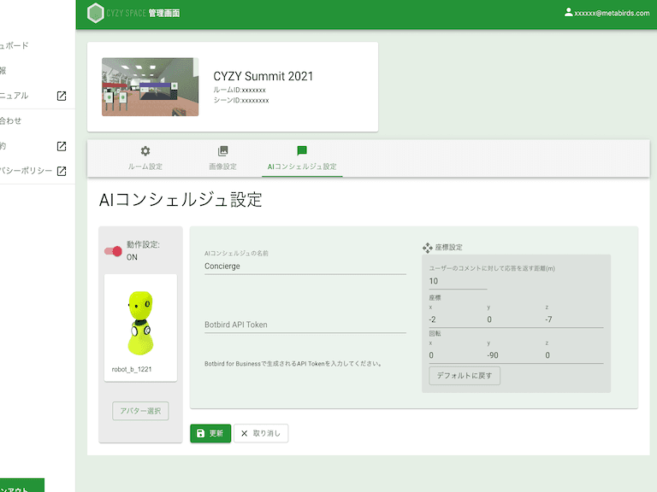Click デフォルトに戻す button
The image size is (657, 492).
click(465, 375)
